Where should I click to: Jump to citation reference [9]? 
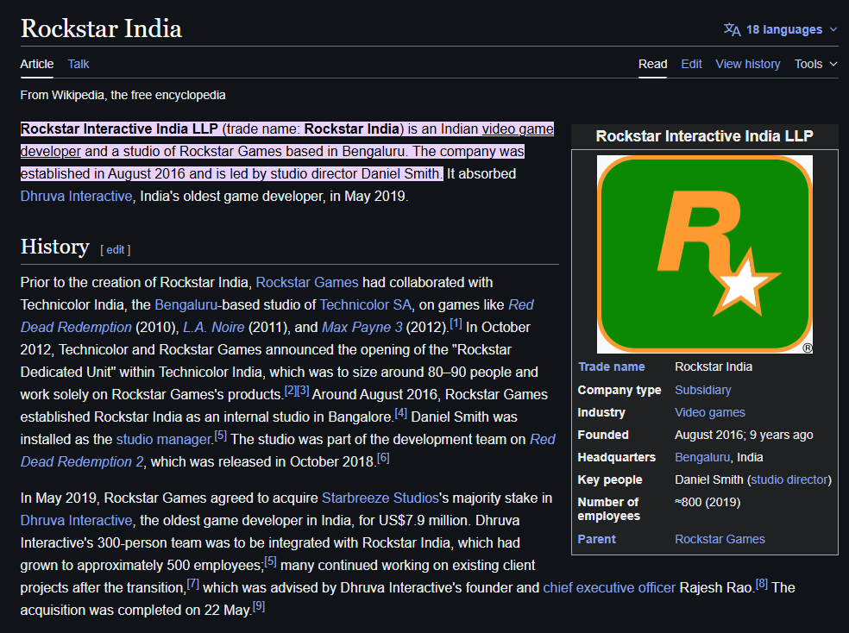tap(259, 606)
